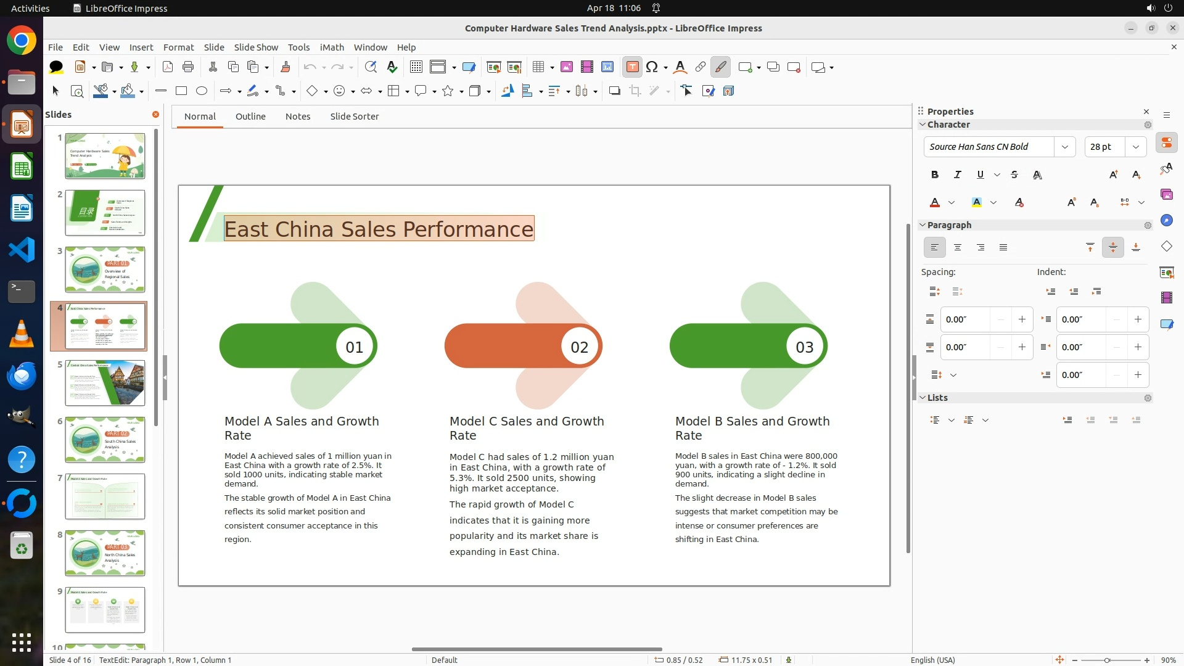Switch to the Slide Sorter tab
This screenshot has height=666, width=1184.
[x=354, y=117]
